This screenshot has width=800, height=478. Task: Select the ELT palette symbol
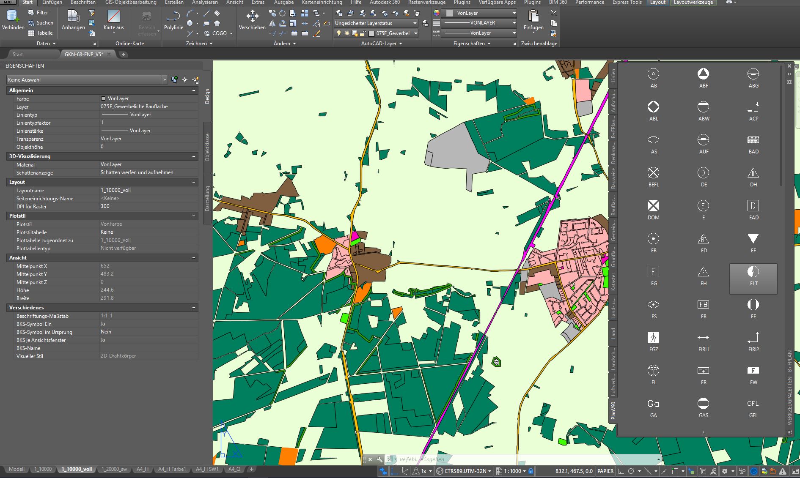pos(753,272)
